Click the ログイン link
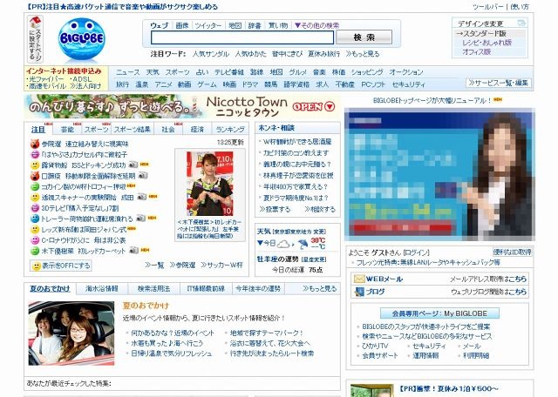558x397 pixels. click(416, 252)
